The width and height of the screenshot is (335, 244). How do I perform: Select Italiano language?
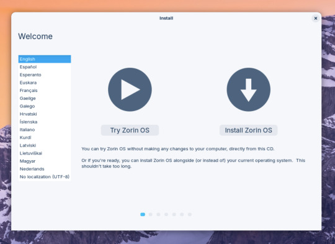[x=45, y=130]
